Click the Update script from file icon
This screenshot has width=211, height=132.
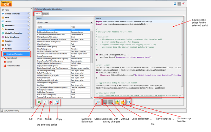(129, 102)
